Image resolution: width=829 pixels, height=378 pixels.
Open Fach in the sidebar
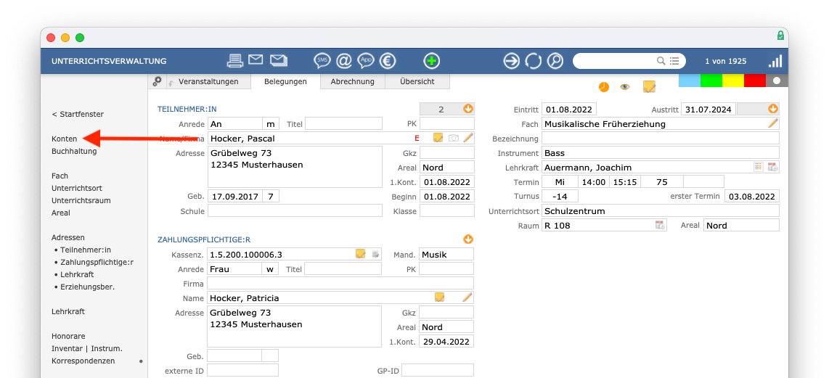tap(60, 176)
